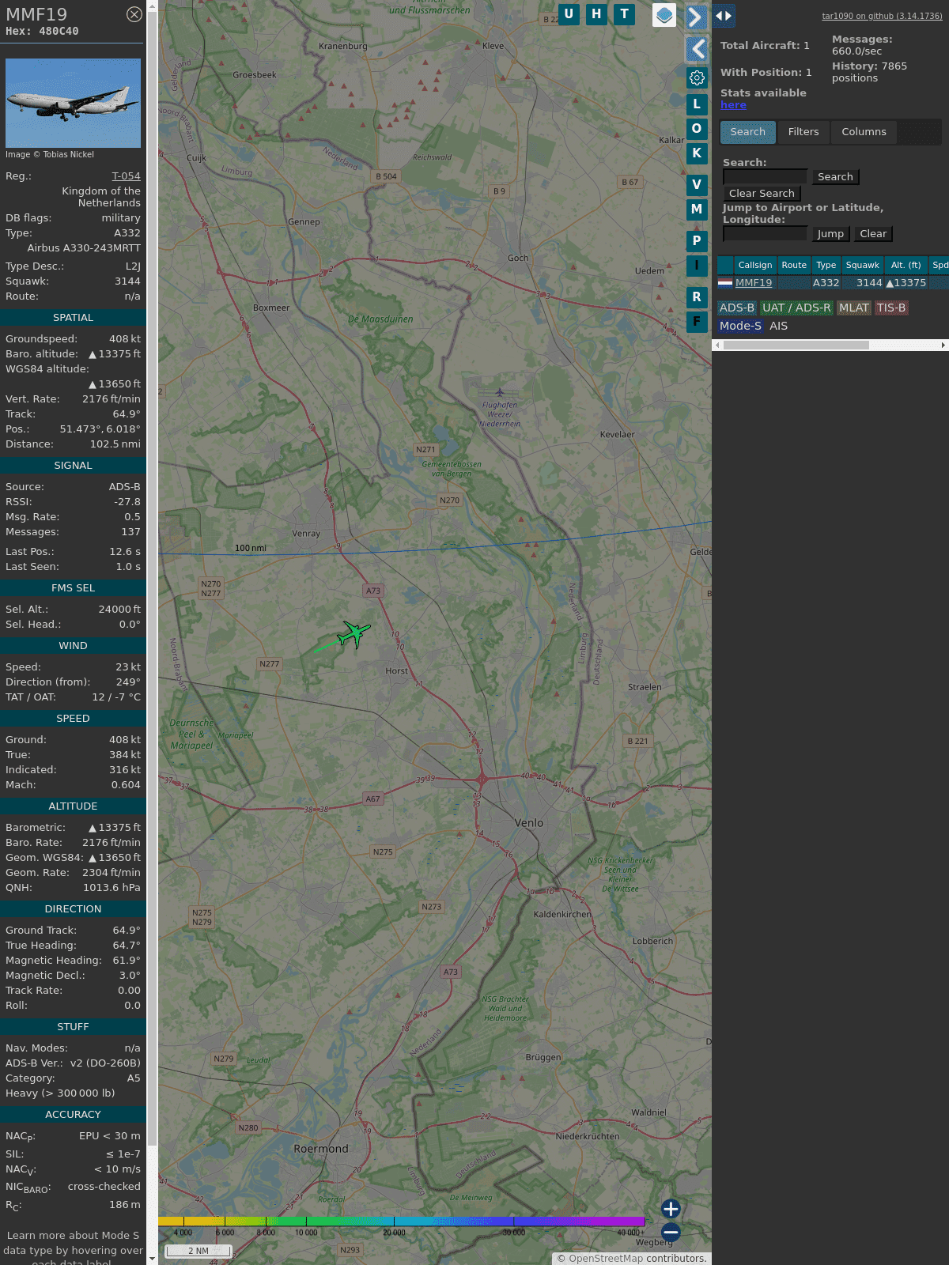Click the info panel vertical scrollbar
Image resolution: width=949 pixels, height=1265 pixels.
152,577
